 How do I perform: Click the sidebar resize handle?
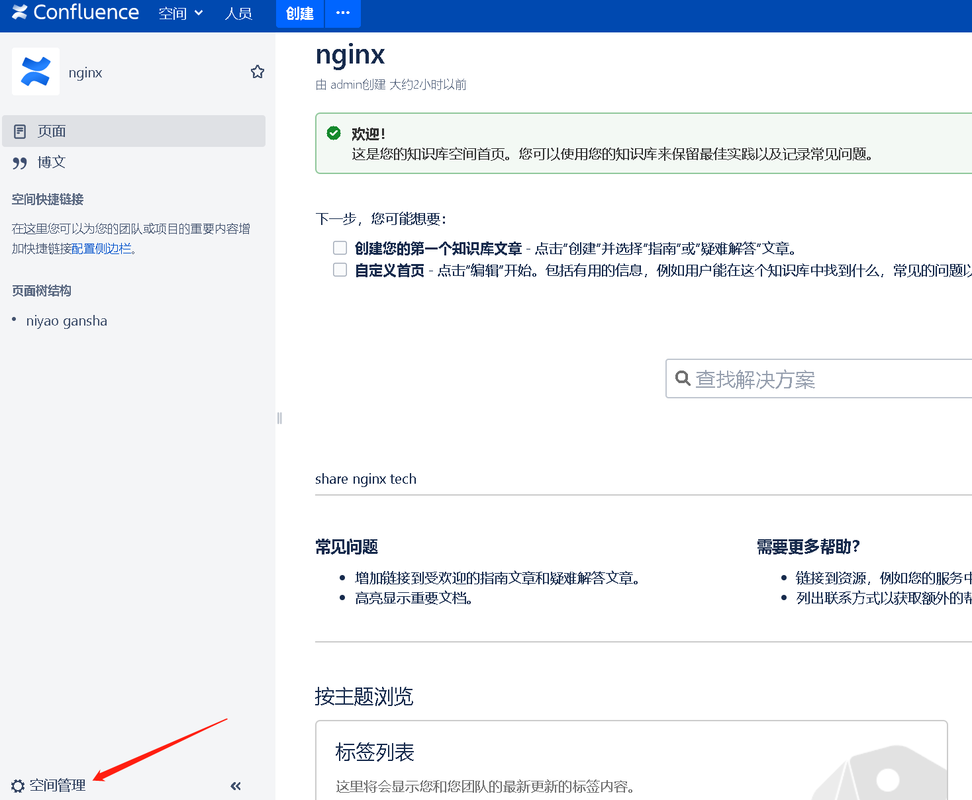279,418
